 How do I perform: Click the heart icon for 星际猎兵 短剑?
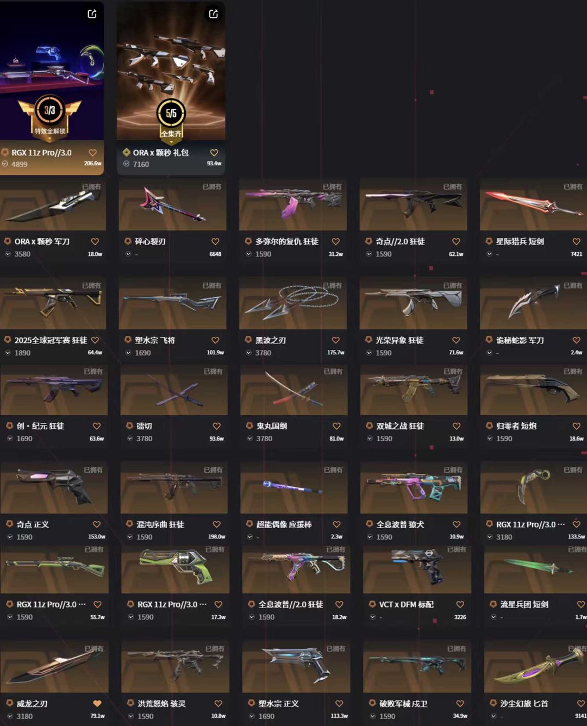tap(576, 241)
